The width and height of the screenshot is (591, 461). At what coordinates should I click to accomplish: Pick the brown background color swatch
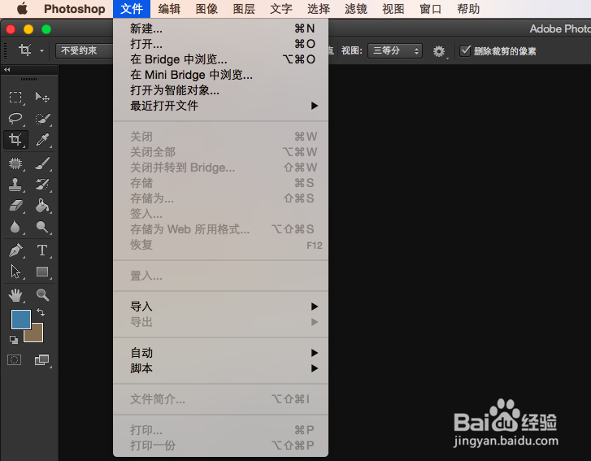coord(37,336)
